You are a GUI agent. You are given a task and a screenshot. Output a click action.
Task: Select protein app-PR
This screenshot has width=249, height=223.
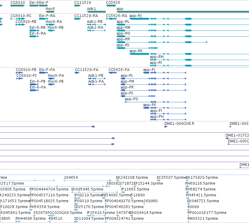coord(153,90)
